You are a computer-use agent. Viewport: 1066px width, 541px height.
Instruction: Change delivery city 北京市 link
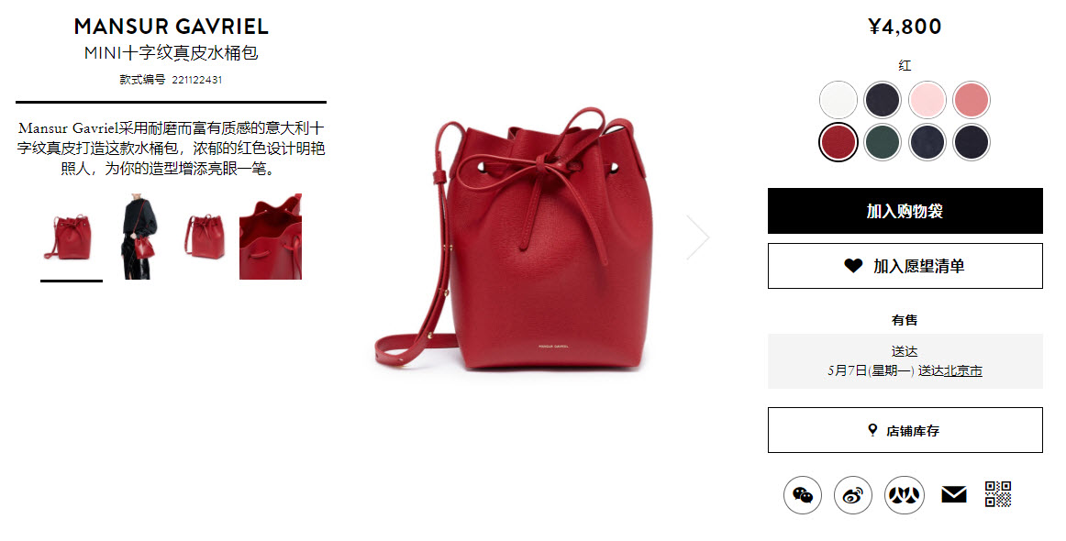[963, 371]
